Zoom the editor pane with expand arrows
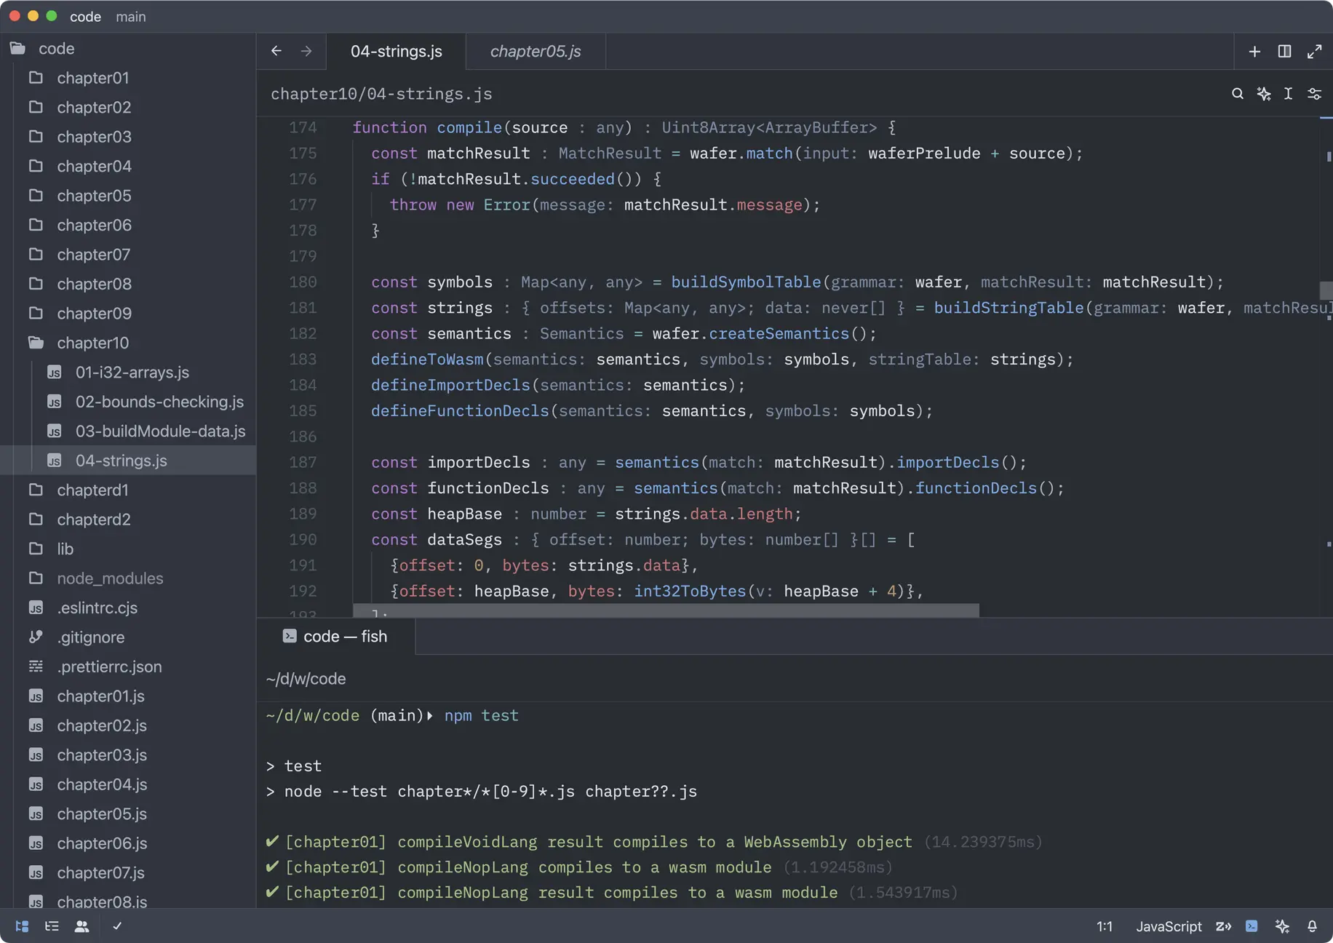This screenshot has height=943, width=1333. (x=1314, y=51)
